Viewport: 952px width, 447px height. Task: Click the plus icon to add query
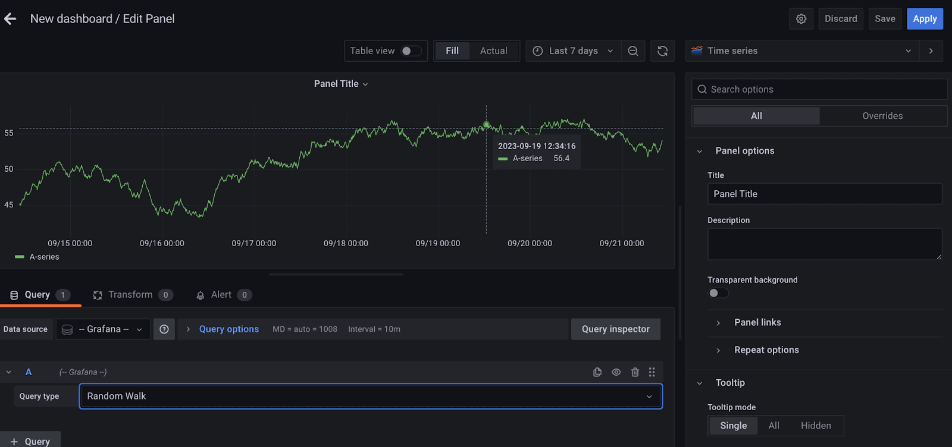click(14, 442)
